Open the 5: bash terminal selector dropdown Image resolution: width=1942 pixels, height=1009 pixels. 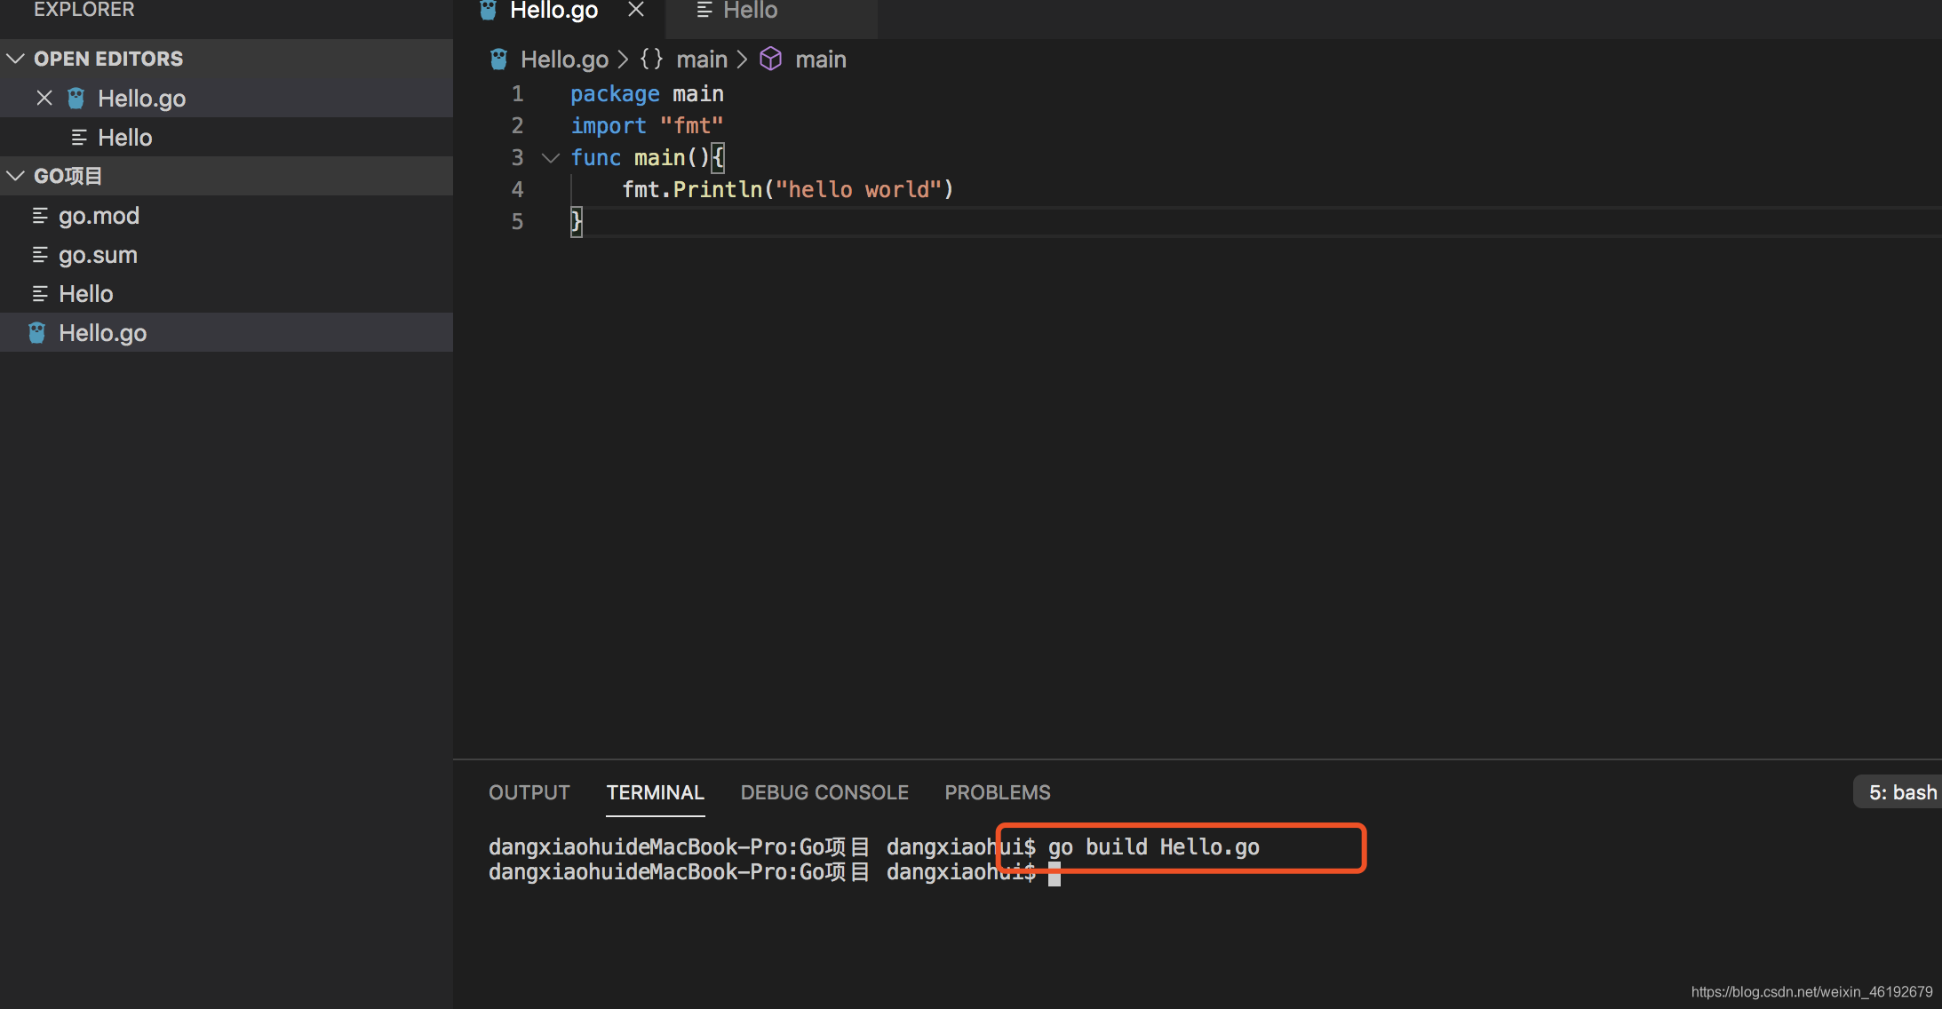[x=1898, y=792]
